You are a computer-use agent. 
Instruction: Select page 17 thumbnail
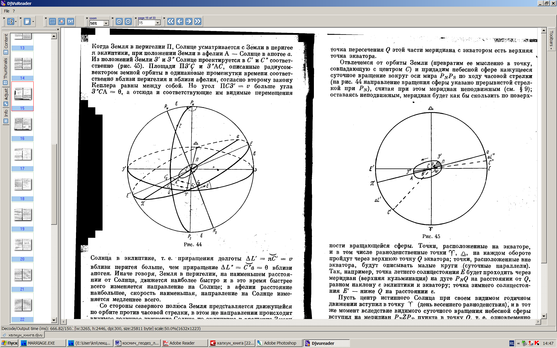point(22,157)
